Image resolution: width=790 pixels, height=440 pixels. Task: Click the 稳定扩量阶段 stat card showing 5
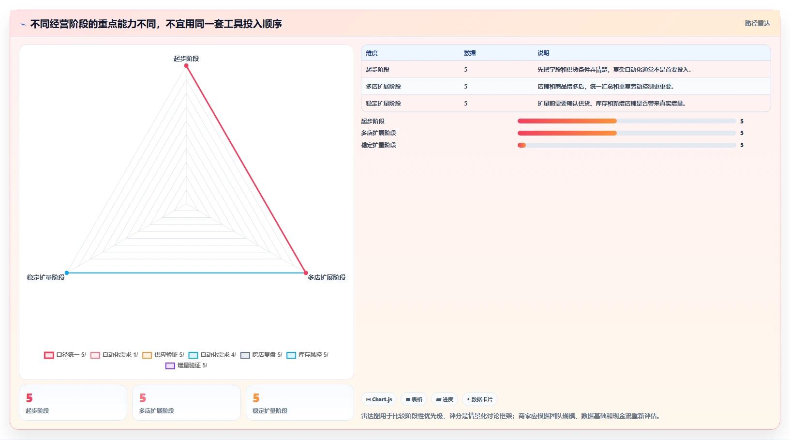[x=300, y=403]
